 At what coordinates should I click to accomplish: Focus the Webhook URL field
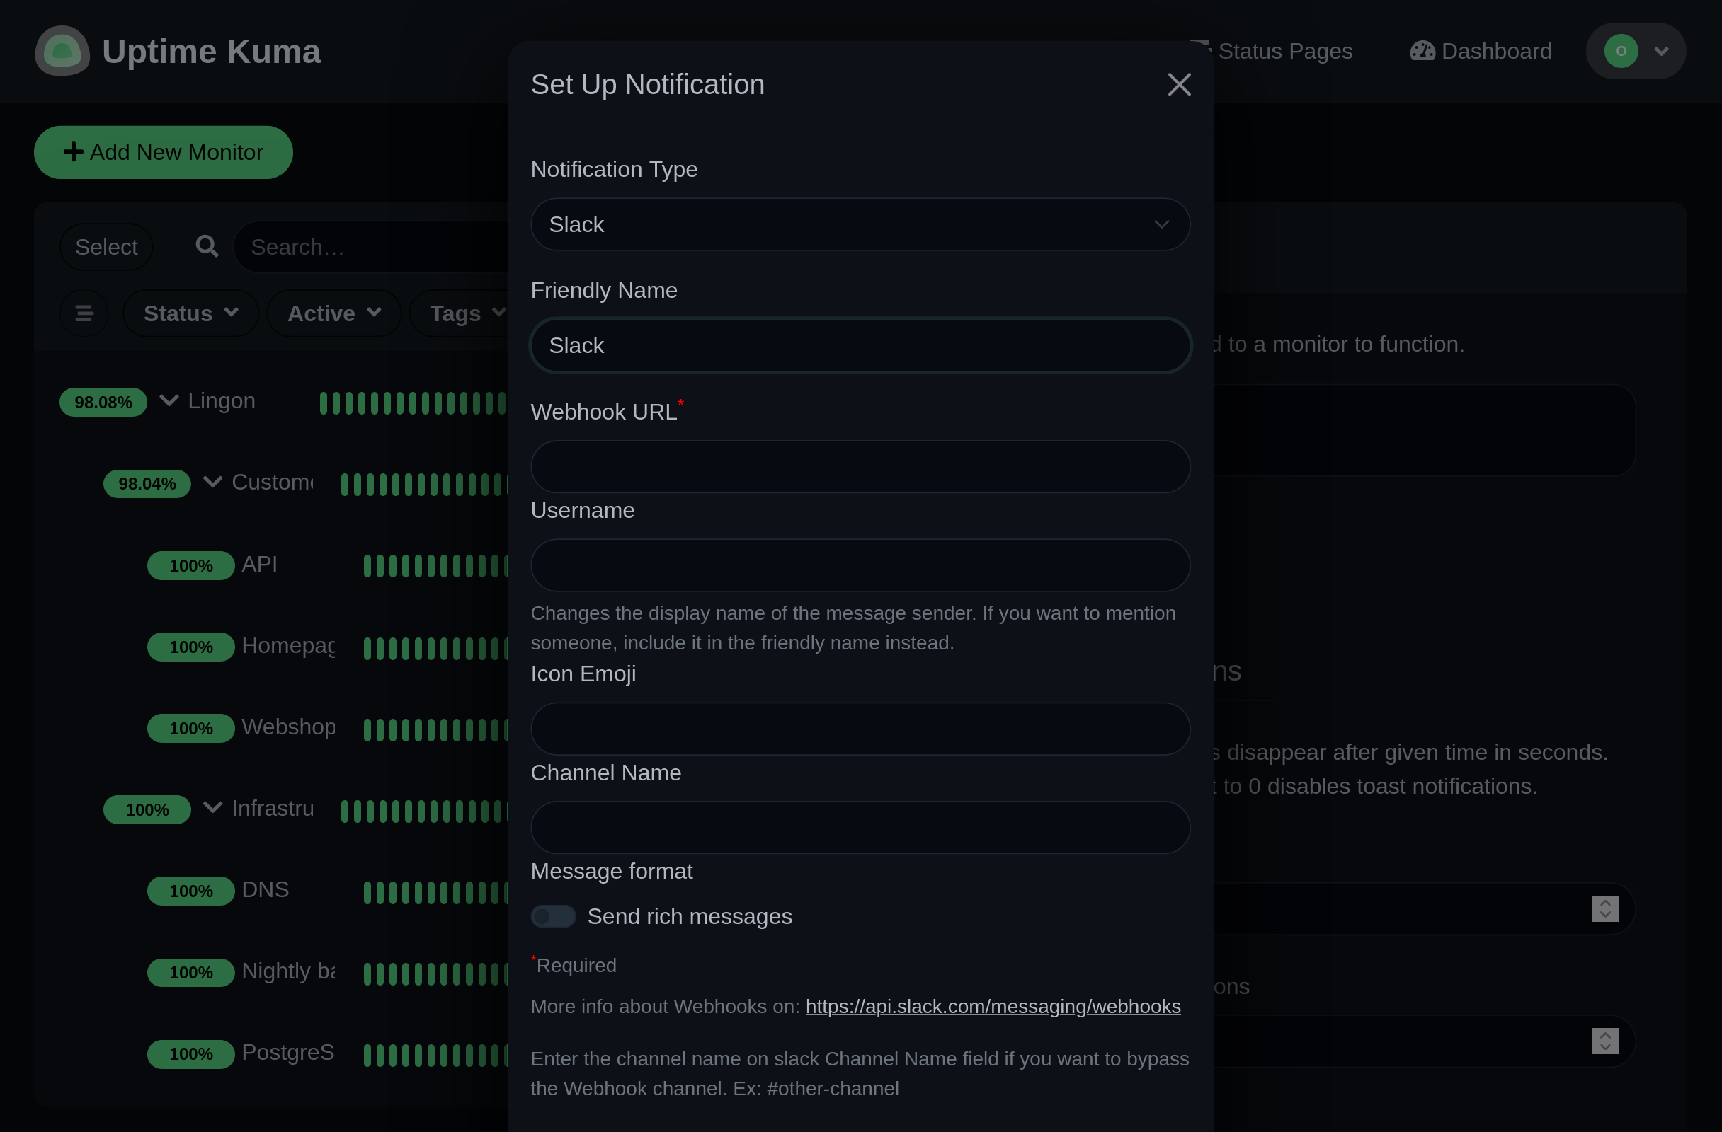coord(860,467)
